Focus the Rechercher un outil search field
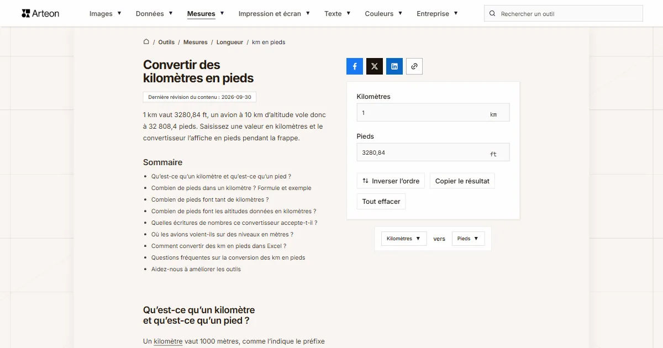 point(564,14)
